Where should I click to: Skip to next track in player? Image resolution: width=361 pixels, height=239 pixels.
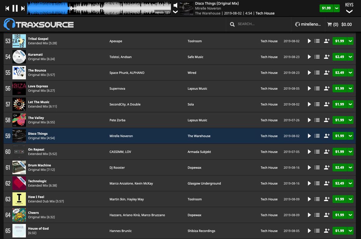coord(23,8)
